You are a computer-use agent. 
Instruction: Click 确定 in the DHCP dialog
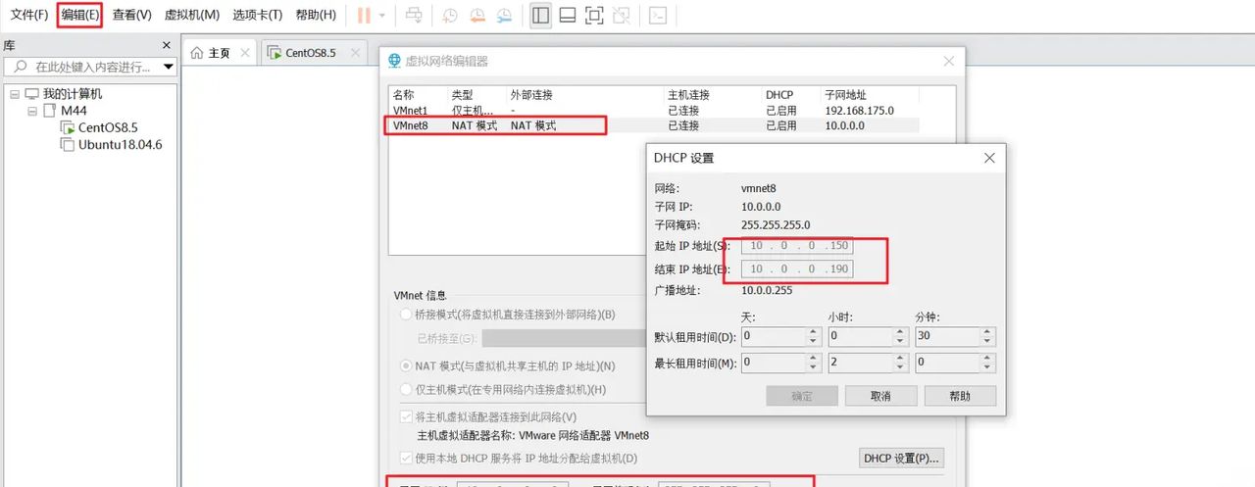coord(801,396)
